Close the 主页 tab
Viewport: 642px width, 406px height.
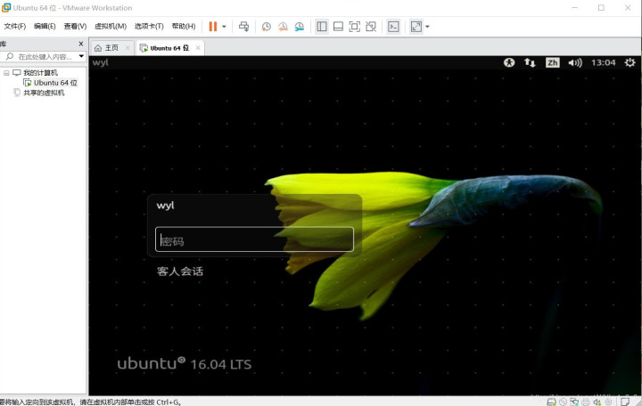pos(128,48)
